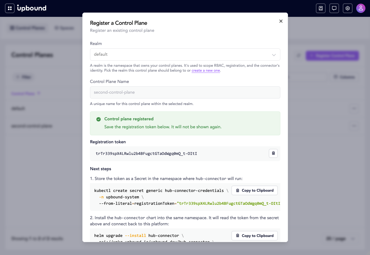Image resolution: width=370 pixels, height=255 pixels.
Task: Click the registration token text
Action: tap(146, 153)
